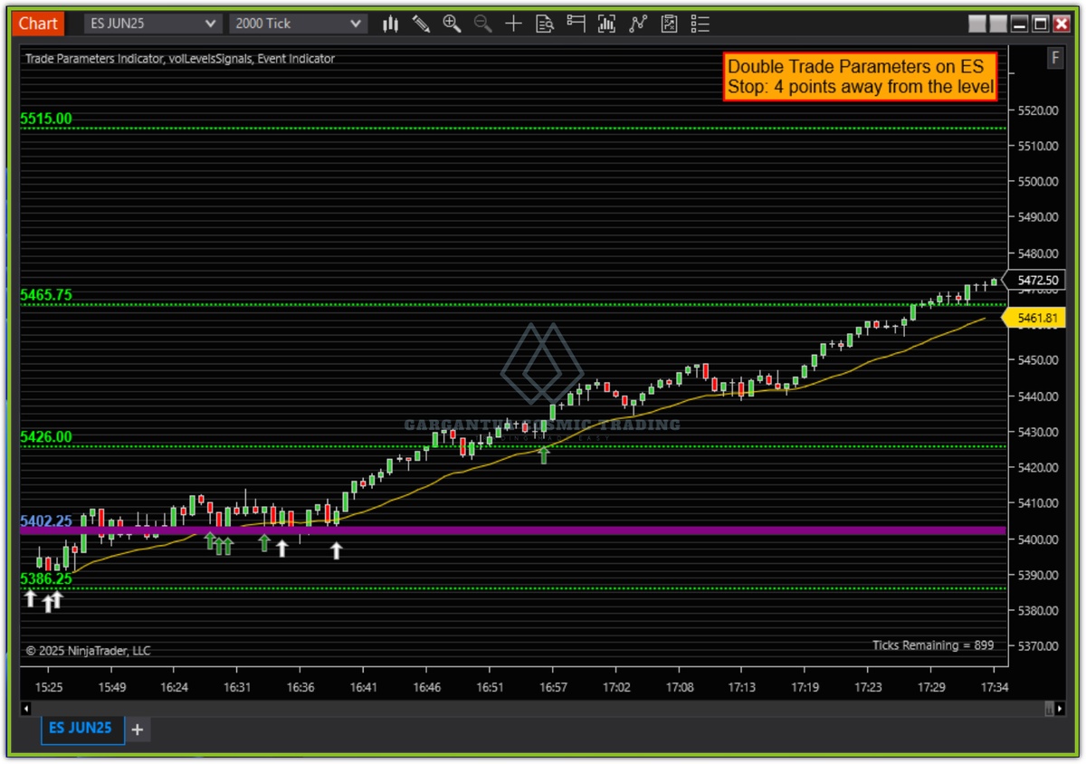Add a new tab with plus button
Screen dimensions: 1086x764
point(138,729)
